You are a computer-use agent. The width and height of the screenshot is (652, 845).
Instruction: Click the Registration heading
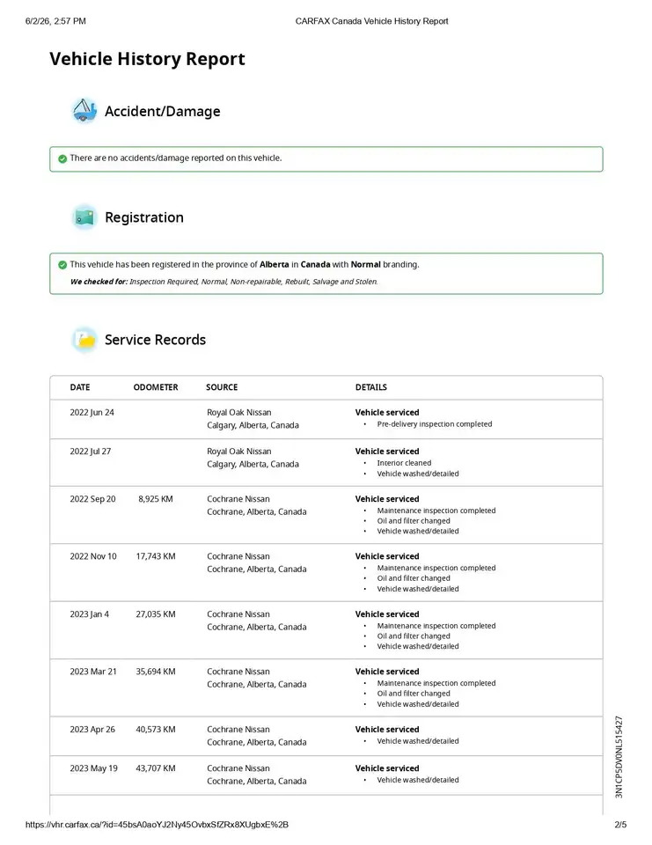click(144, 217)
